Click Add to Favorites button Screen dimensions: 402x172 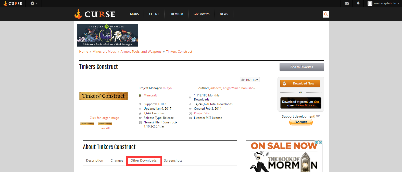point(301,67)
